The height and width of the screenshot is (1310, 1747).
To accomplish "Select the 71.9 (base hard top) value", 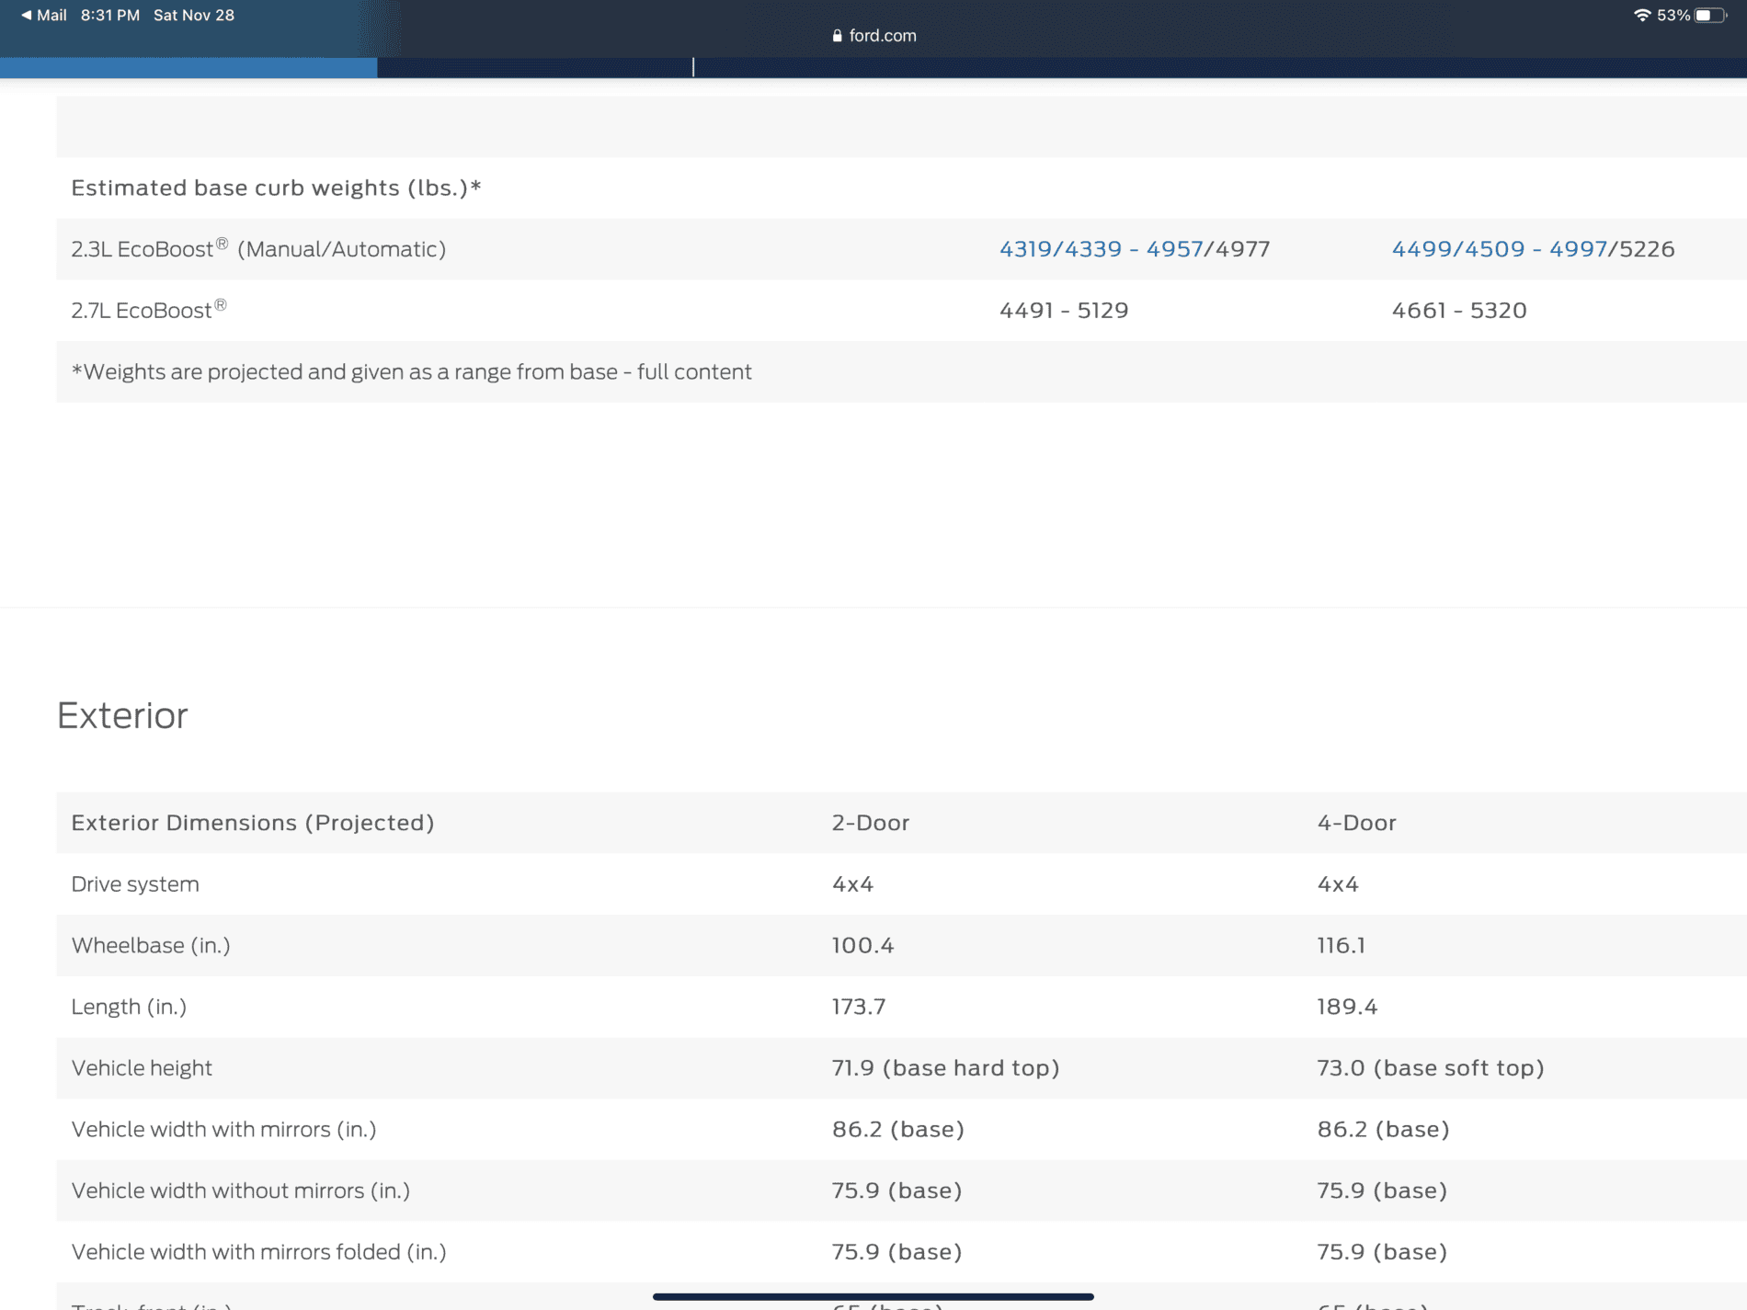I will [945, 1068].
